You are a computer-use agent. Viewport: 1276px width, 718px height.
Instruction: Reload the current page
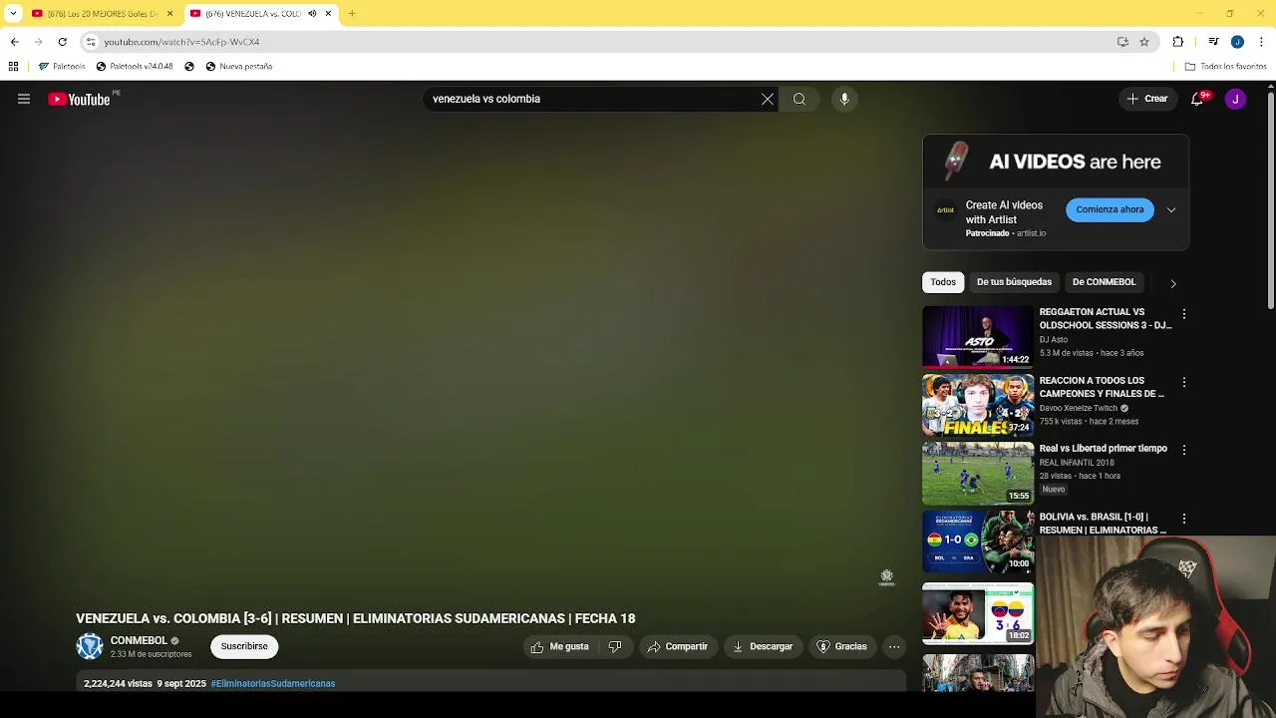click(62, 42)
